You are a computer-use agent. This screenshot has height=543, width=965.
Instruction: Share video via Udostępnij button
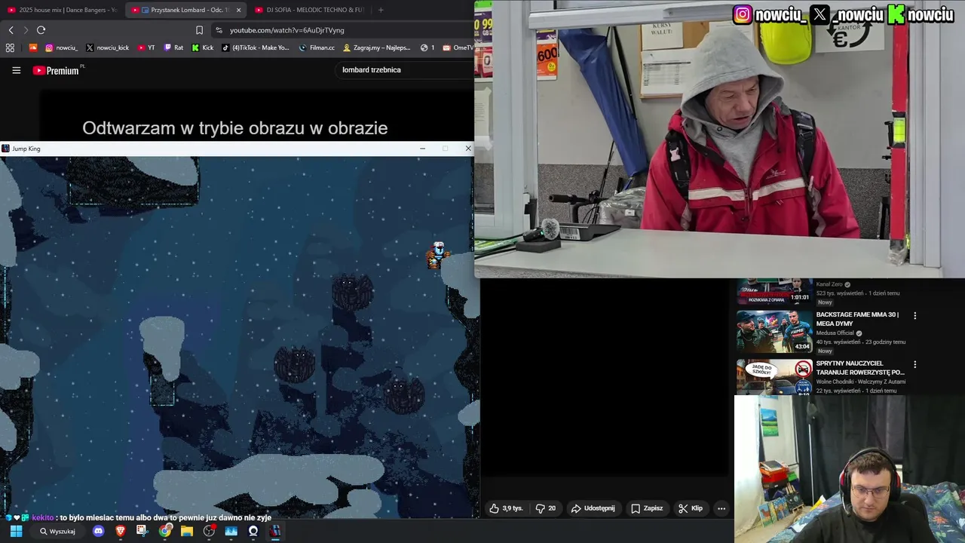coord(593,508)
